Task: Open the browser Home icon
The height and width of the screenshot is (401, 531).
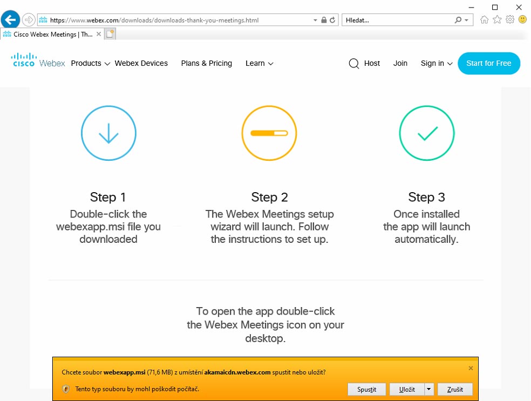Action: [x=484, y=19]
